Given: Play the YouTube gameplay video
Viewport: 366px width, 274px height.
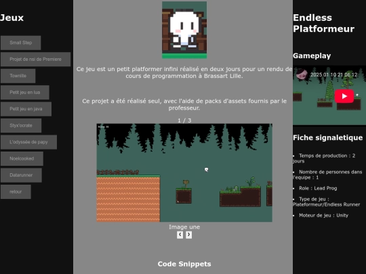Looking at the screenshot, I should pos(344,96).
